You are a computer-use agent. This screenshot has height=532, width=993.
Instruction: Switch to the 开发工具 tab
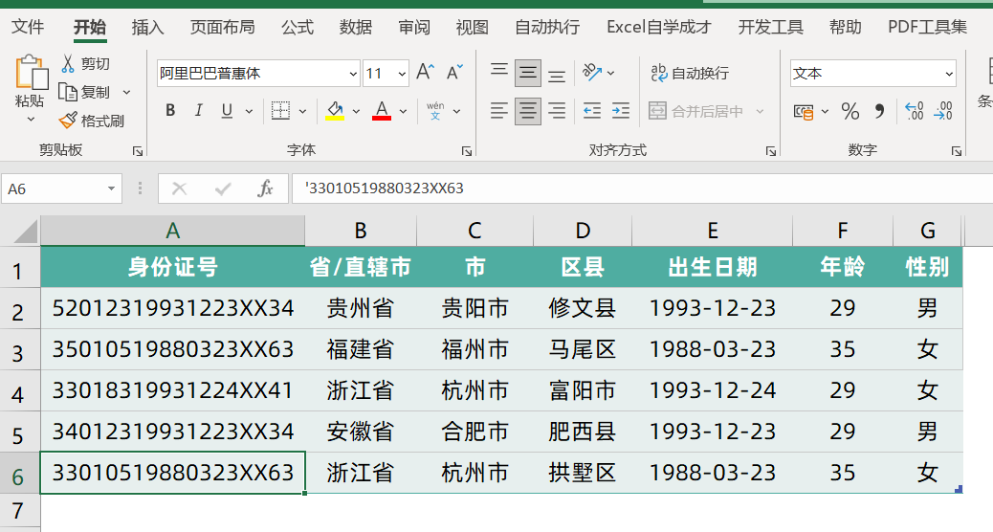(x=770, y=27)
